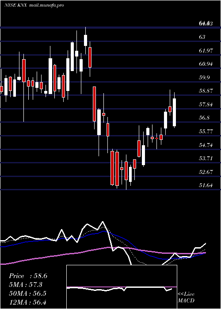The width and height of the screenshot is (221, 309).
Task: Click the 52.67 price axis label
Action: click(206, 172)
